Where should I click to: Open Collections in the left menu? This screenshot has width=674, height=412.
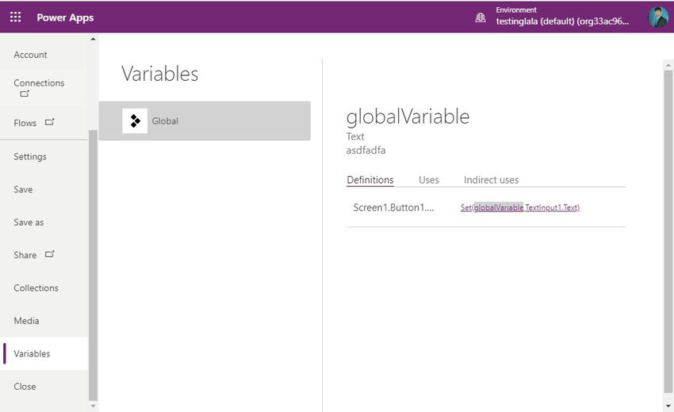[36, 288]
